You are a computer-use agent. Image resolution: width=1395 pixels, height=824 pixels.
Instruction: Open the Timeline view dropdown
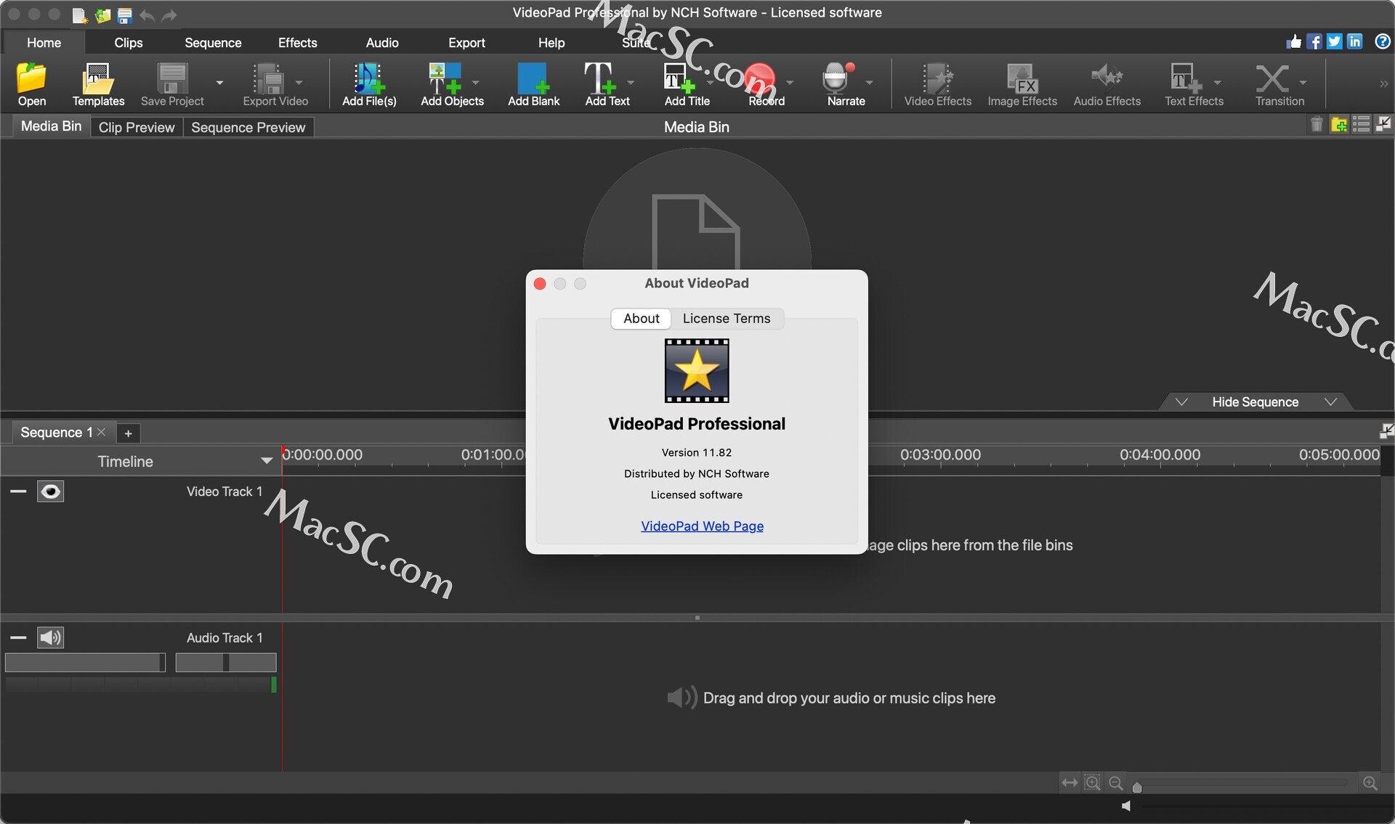267,460
